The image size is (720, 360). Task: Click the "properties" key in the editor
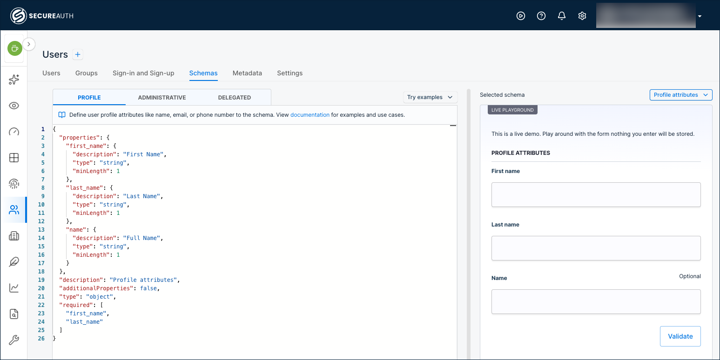tap(80, 138)
